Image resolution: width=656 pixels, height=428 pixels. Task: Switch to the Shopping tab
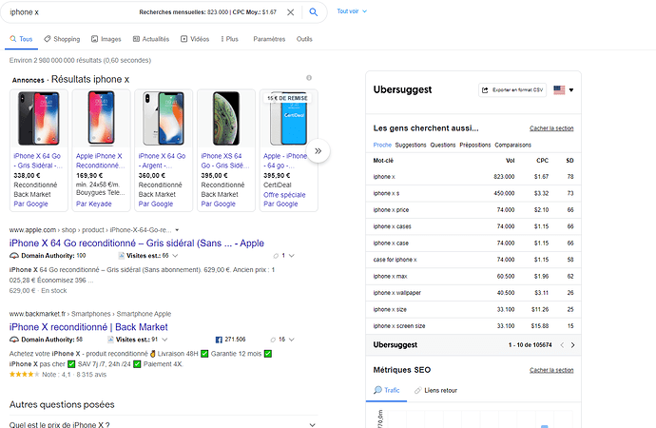pos(62,39)
